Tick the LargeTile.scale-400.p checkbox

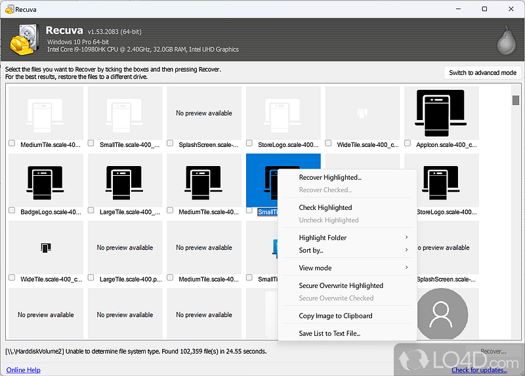[91, 278]
